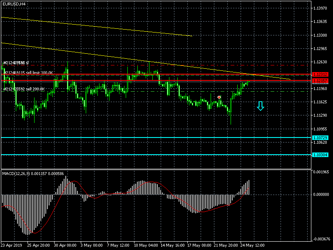
Task: Click the 0.000000 MACD scale value
Action: tap(321, 195)
